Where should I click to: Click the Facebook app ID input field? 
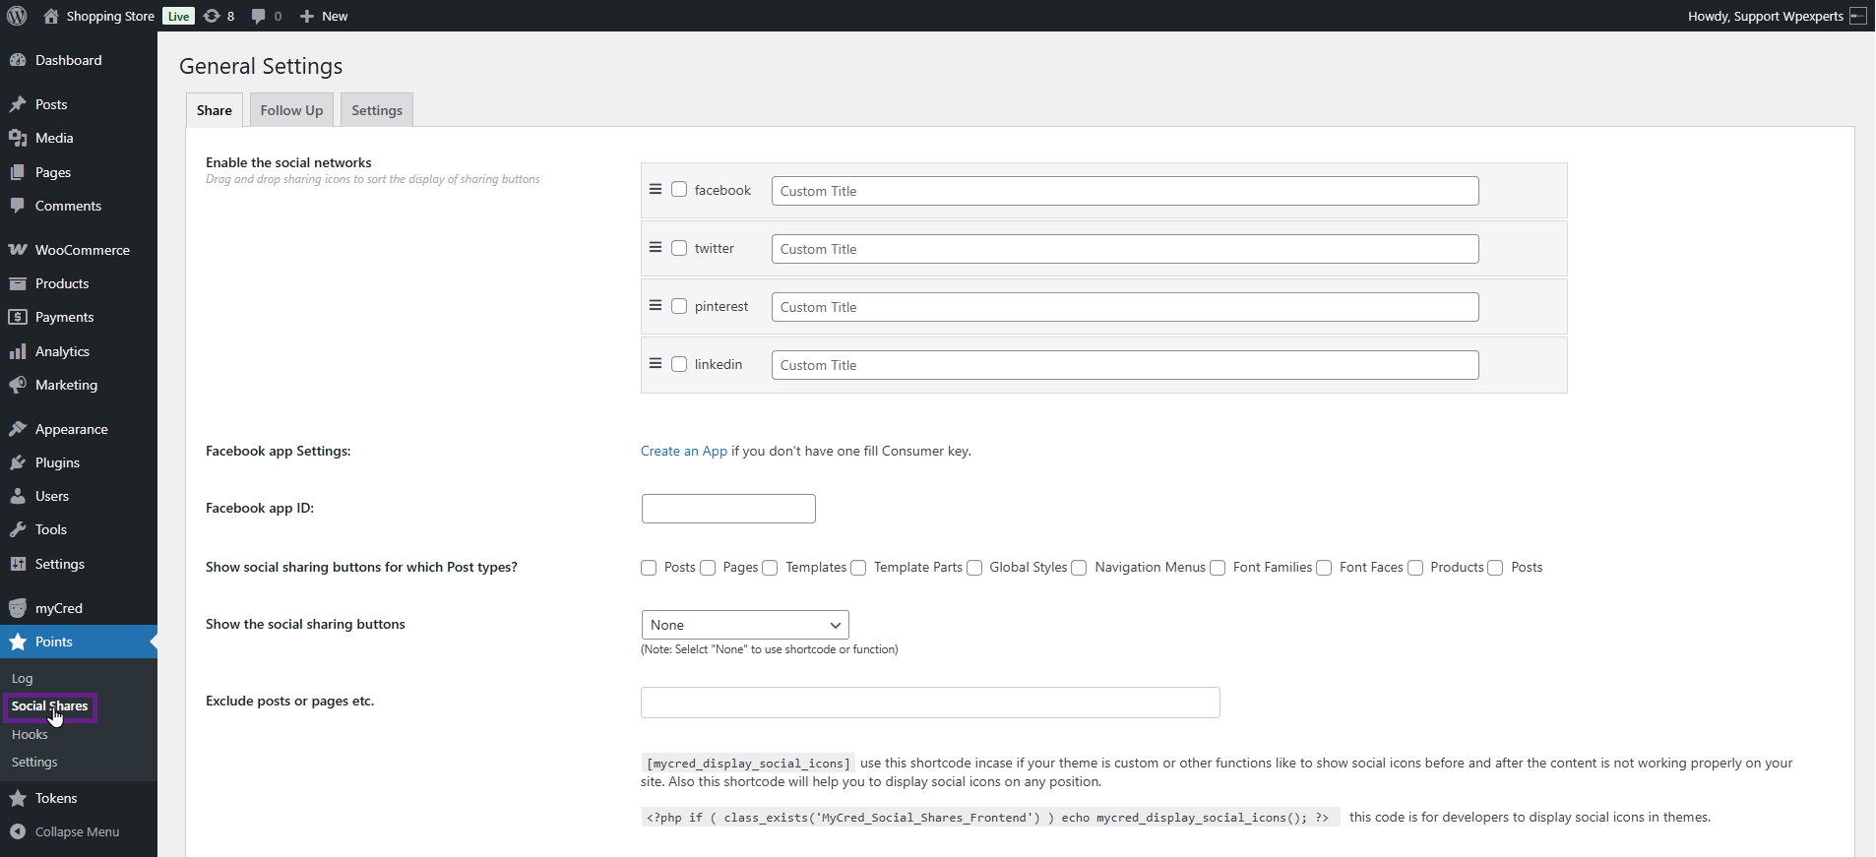728,509
